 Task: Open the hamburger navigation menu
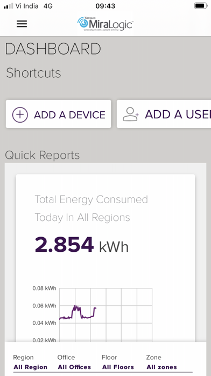(22, 24)
